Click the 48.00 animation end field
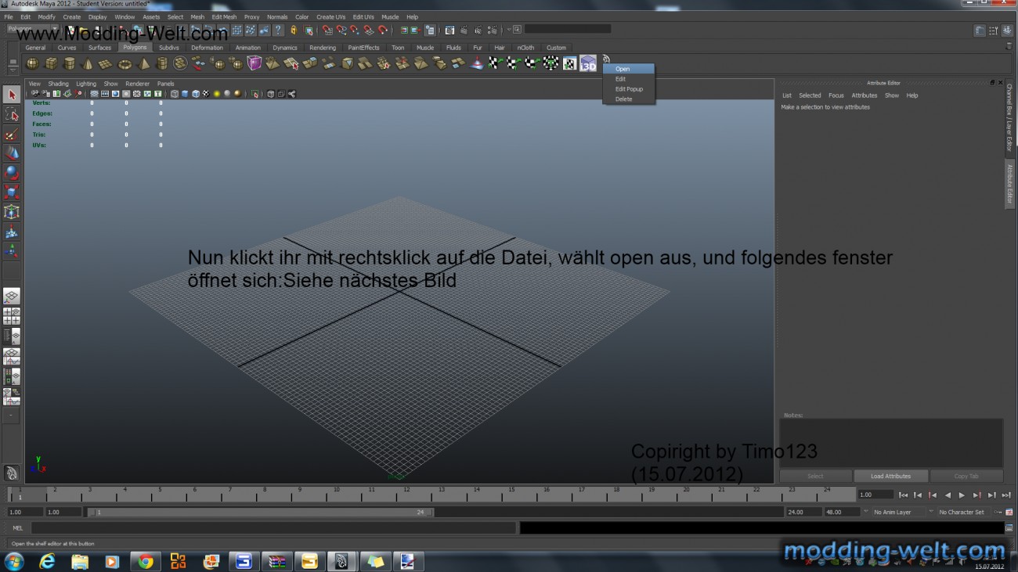Image resolution: width=1018 pixels, height=572 pixels. point(842,512)
